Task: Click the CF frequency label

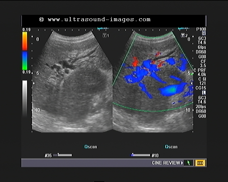Action: 203,61
